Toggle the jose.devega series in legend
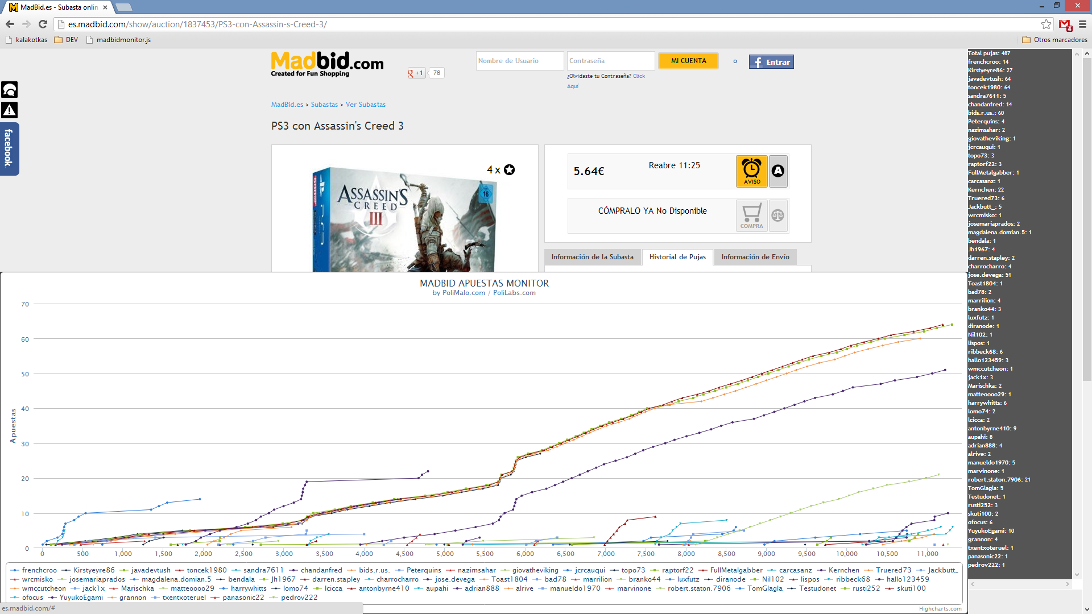The image size is (1092, 614). (449, 579)
